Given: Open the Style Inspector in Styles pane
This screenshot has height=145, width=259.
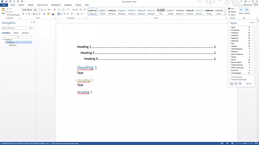Looking at the screenshot, I should pos(236,84).
